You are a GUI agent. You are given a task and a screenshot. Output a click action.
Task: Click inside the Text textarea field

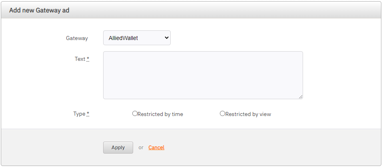pyautogui.click(x=203, y=75)
